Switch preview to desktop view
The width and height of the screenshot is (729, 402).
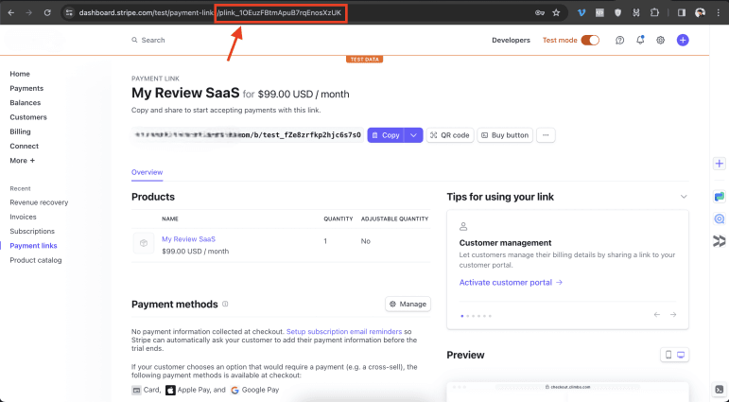click(x=680, y=355)
